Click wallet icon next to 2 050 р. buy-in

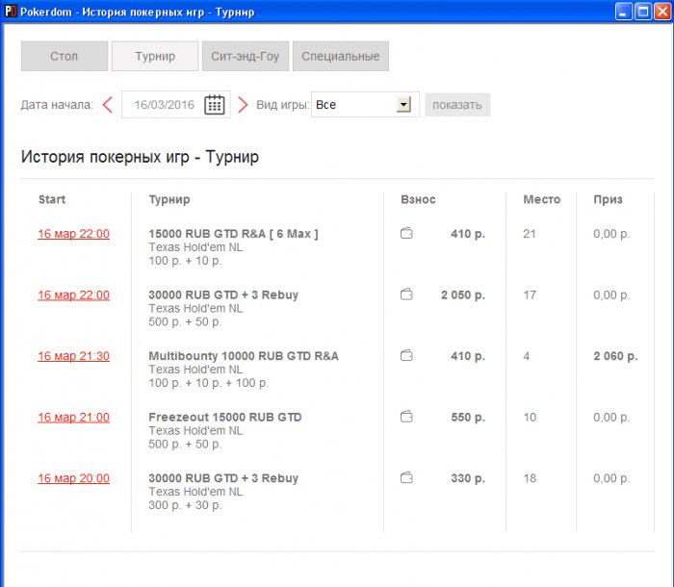[x=406, y=294]
